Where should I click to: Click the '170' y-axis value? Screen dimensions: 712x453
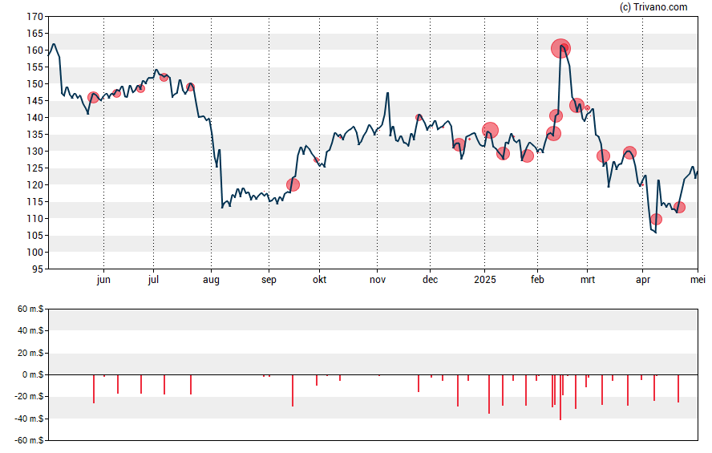(x=35, y=17)
